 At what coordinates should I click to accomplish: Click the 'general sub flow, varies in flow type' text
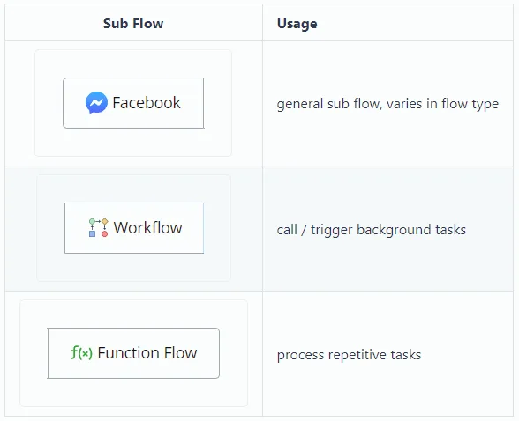(x=387, y=104)
